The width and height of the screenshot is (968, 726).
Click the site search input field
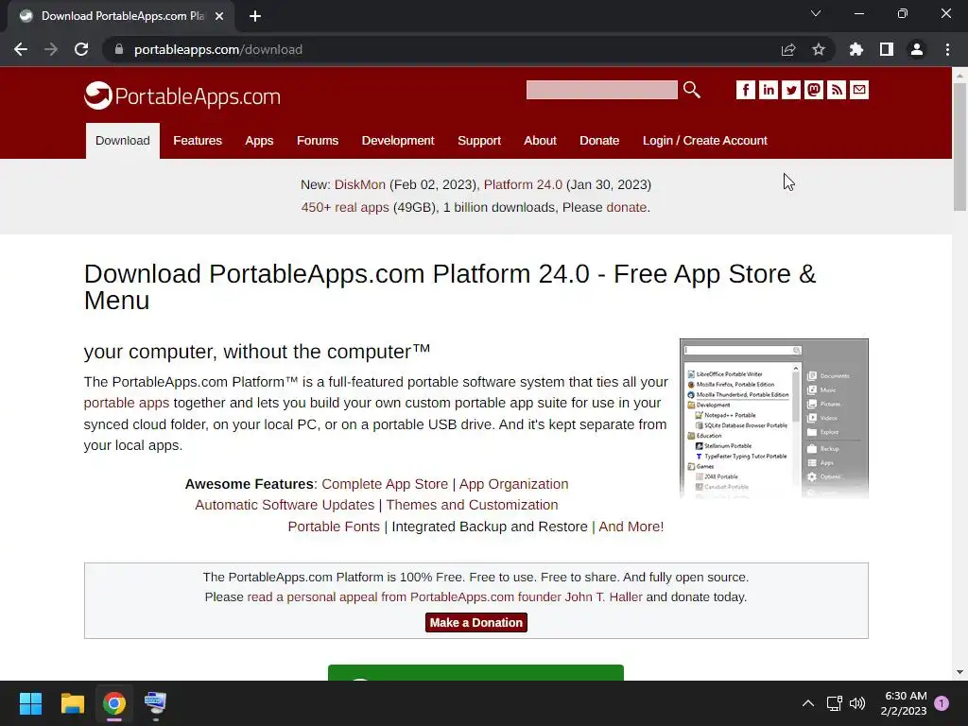[602, 90]
